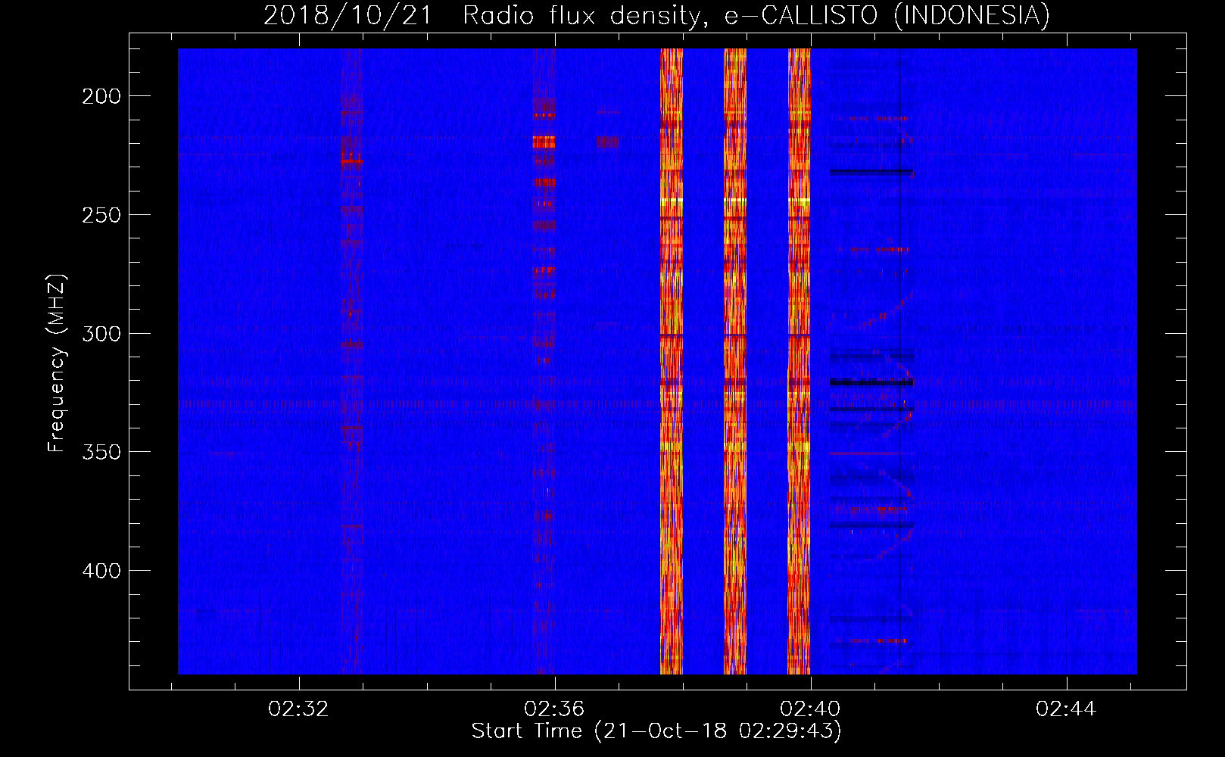Click the 02:40 time tick label
The height and width of the screenshot is (757, 1225).
[x=810, y=709]
